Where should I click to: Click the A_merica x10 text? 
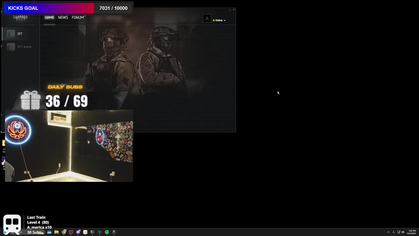pyautogui.click(x=39, y=227)
